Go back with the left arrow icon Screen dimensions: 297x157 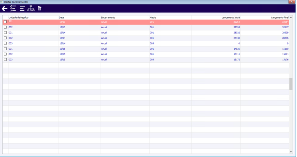[x=4, y=9]
